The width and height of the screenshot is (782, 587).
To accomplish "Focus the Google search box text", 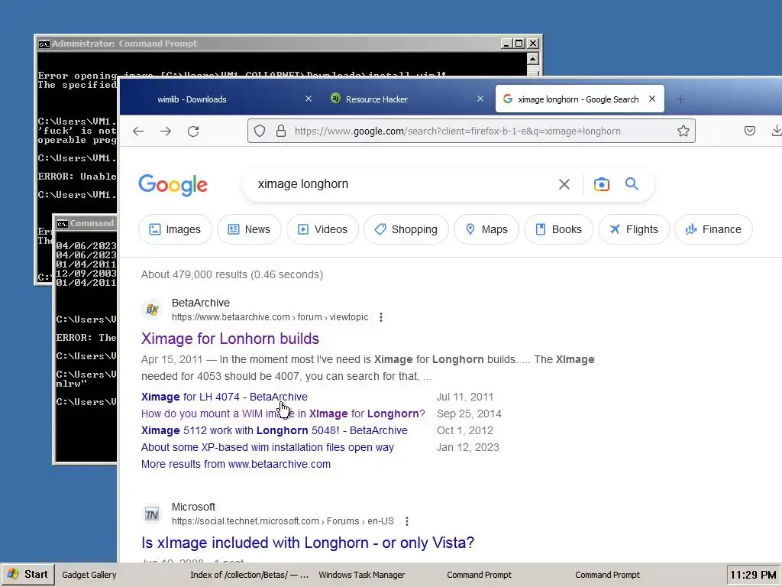I will coord(303,183).
